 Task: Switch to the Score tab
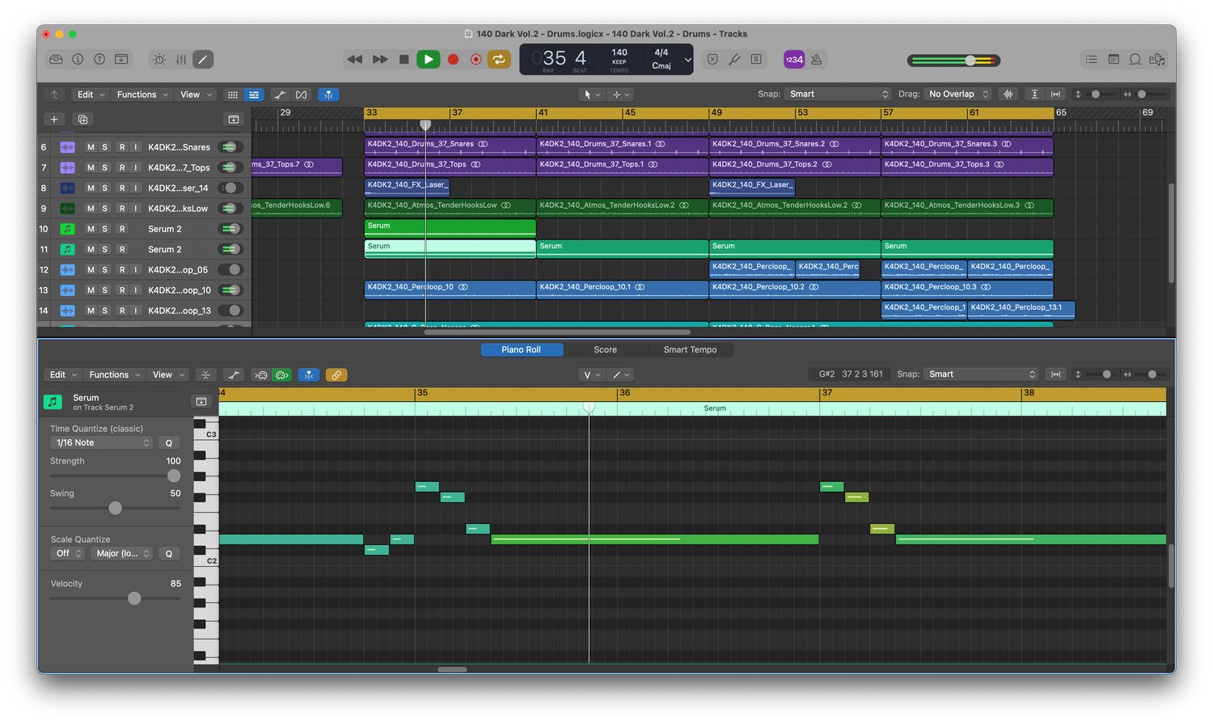pyautogui.click(x=605, y=349)
